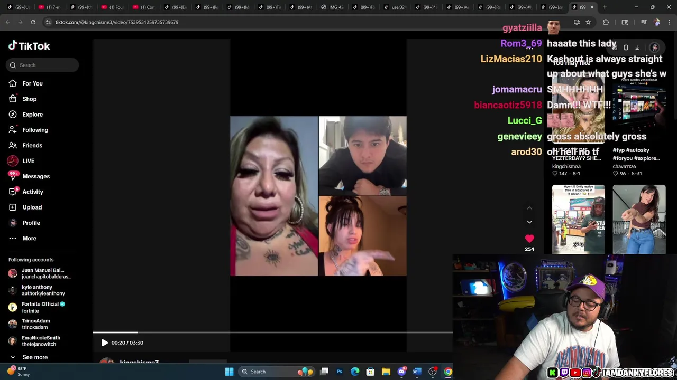
Task: Open the Shop page in sidebar
Action: [x=29, y=99]
